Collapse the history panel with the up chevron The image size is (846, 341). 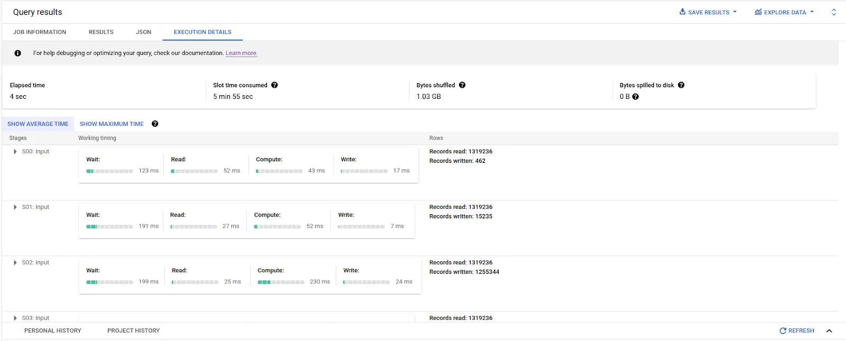[829, 331]
